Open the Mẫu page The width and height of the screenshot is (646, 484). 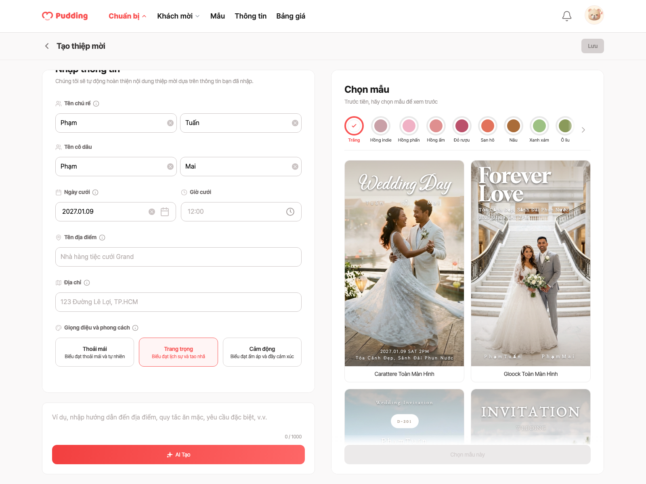tap(218, 16)
